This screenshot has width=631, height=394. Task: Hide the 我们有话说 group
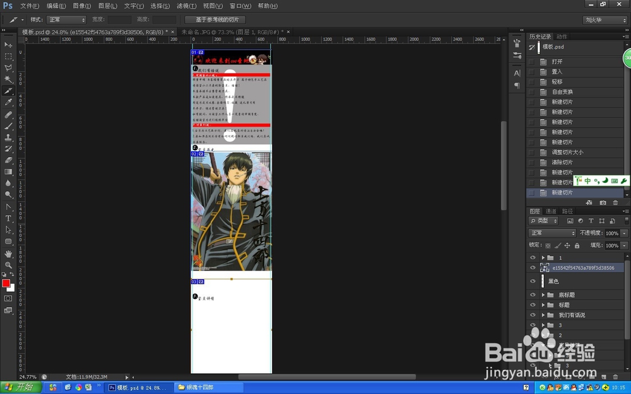pos(533,315)
